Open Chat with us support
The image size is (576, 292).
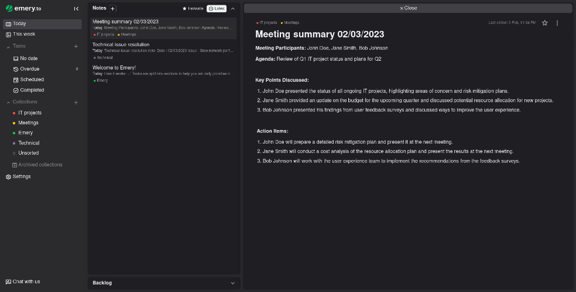click(23, 281)
